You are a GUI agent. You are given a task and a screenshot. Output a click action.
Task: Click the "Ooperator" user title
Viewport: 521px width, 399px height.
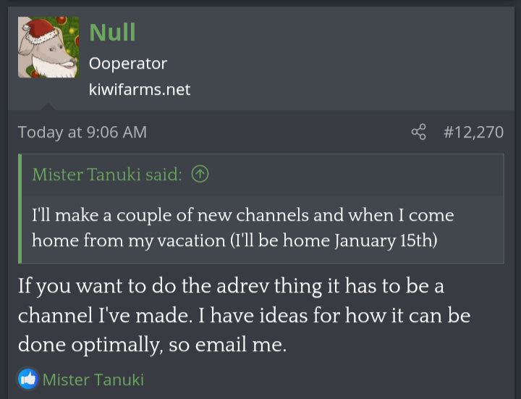[128, 64]
